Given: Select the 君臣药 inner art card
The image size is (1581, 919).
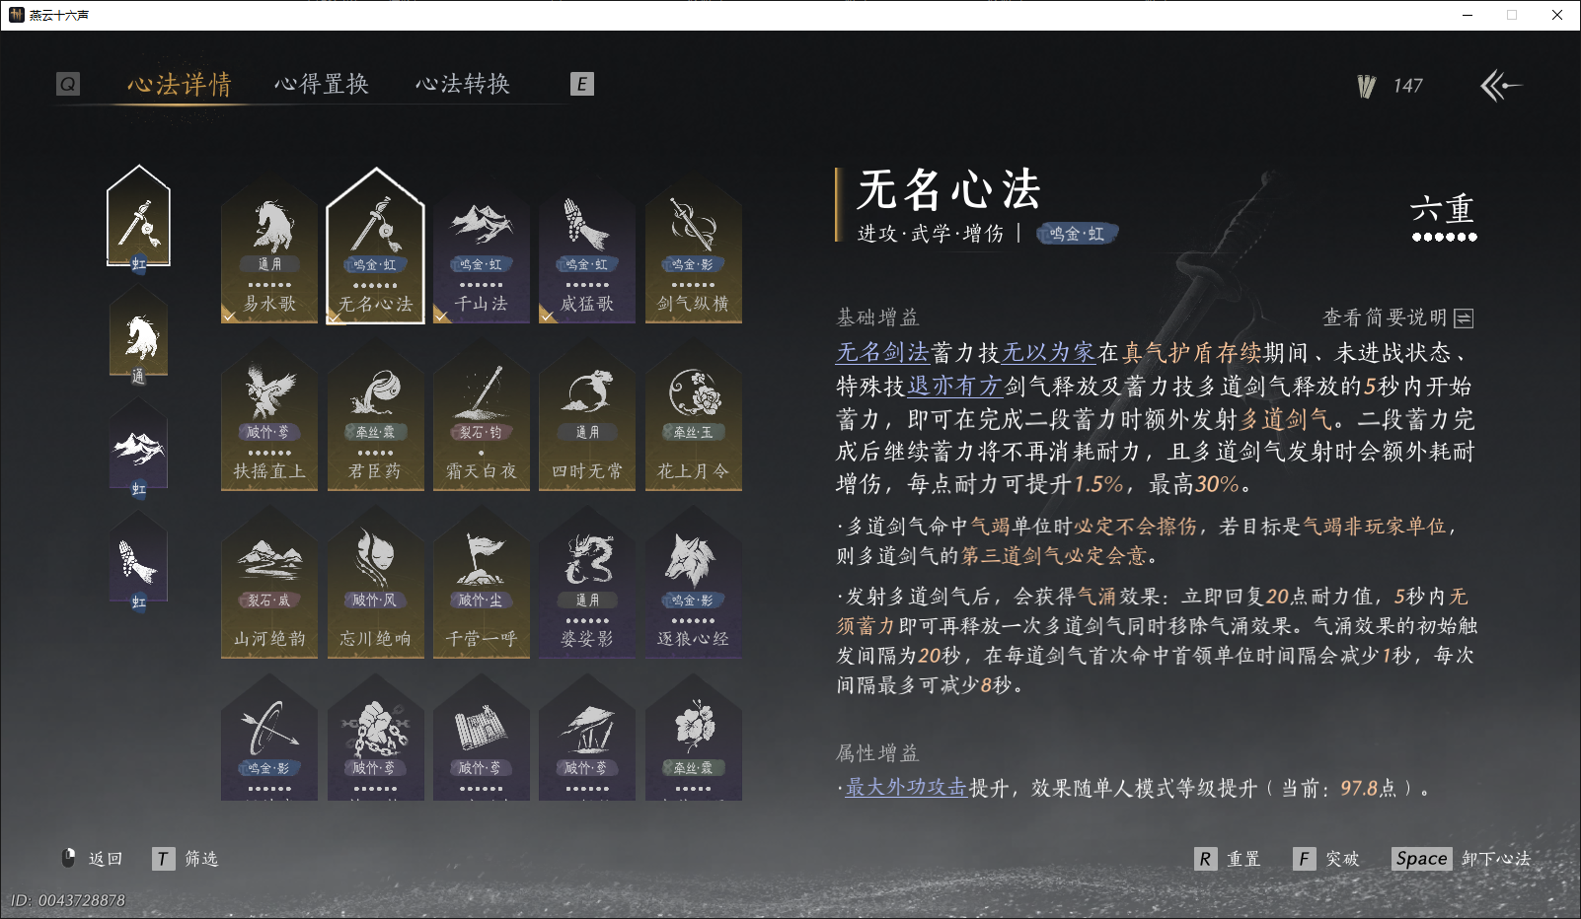Looking at the screenshot, I should coord(375,414).
